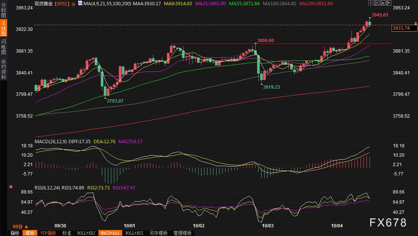This screenshot has width=418, height=236.
Task: Open the 闪电图 side tab
Action: 3,47
